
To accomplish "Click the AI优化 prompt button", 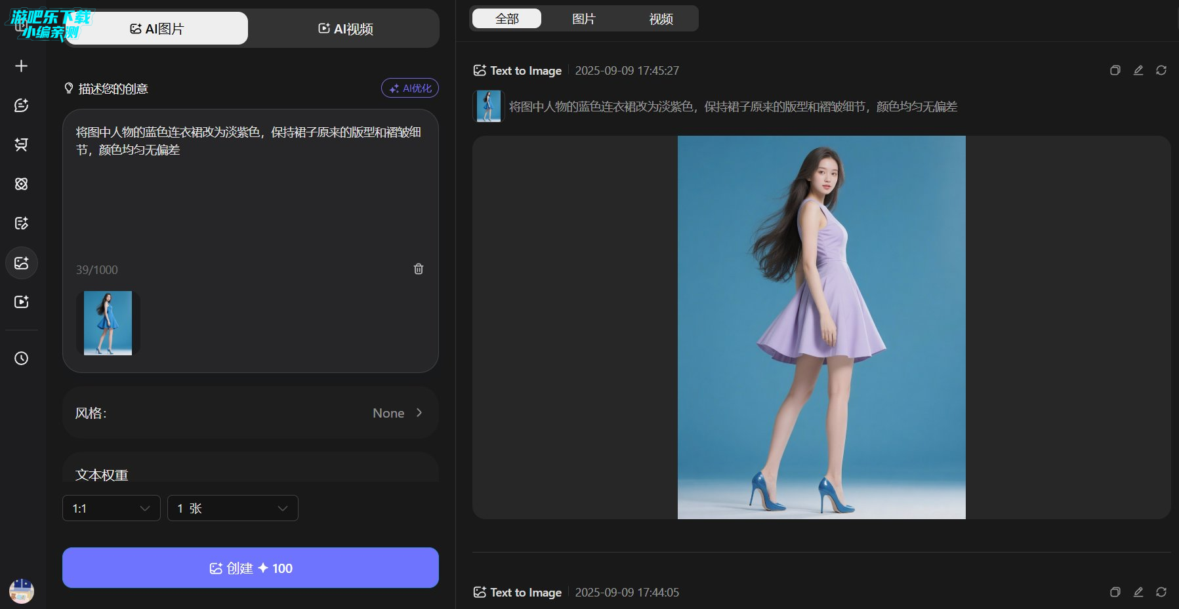I will tap(410, 88).
